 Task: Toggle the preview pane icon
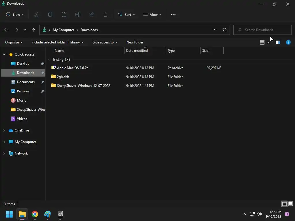click(278, 42)
